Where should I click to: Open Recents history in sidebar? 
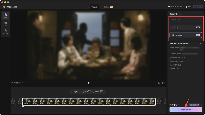pyautogui.click(x=6, y=32)
